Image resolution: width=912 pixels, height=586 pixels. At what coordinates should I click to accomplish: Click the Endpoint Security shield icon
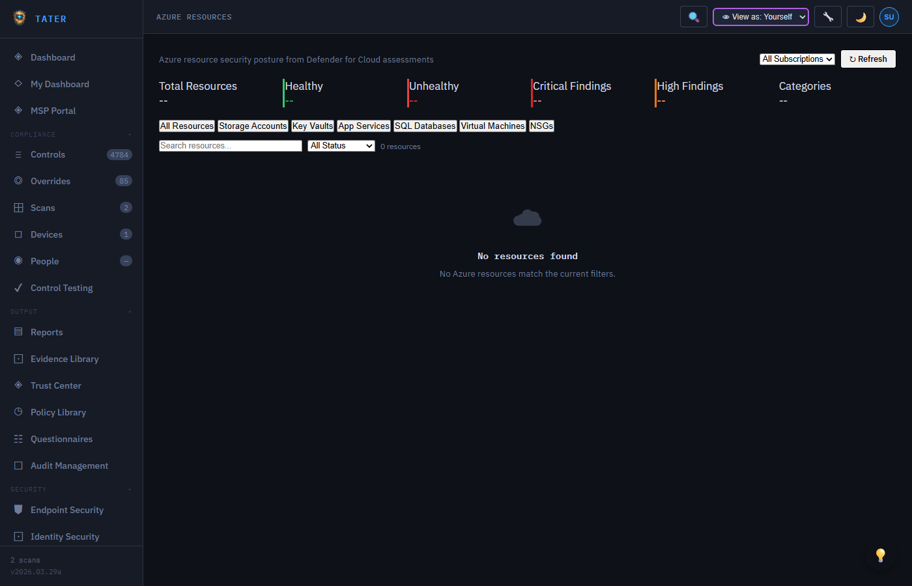point(18,510)
